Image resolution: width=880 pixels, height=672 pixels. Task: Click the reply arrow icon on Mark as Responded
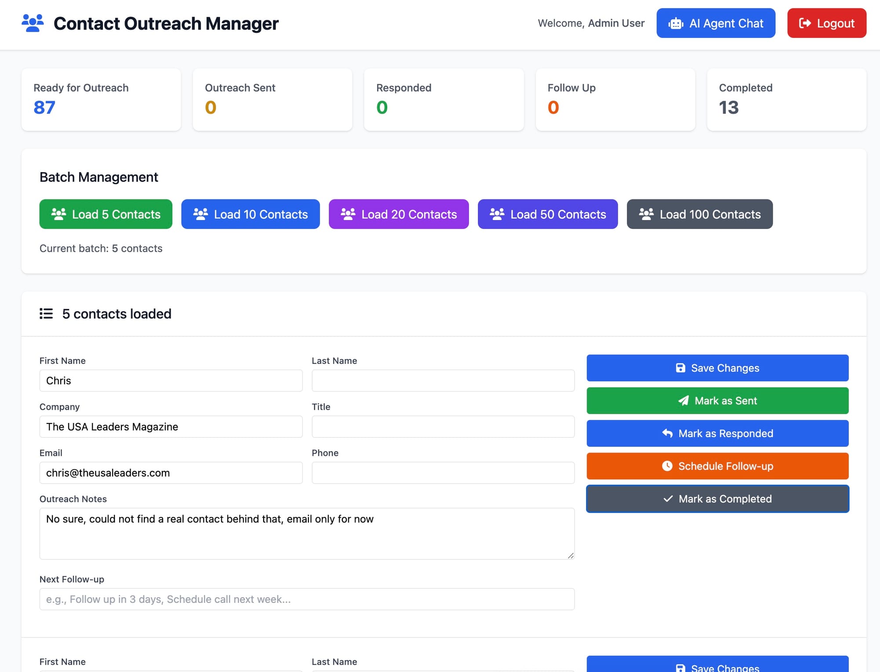(667, 433)
